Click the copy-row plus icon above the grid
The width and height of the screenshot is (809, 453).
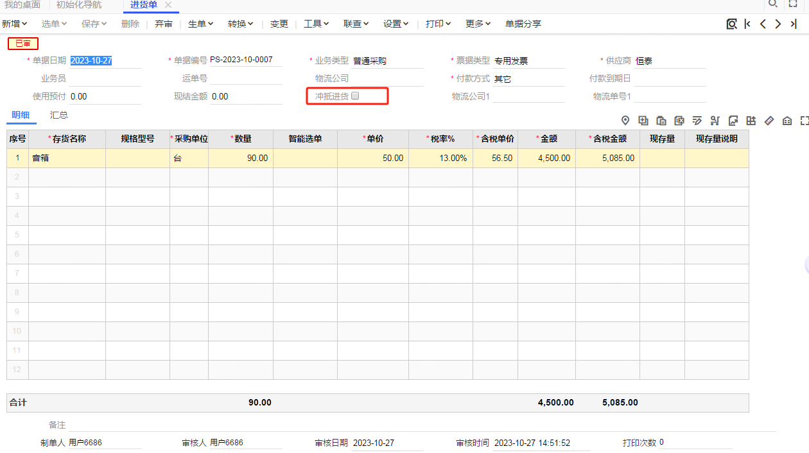coord(643,121)
